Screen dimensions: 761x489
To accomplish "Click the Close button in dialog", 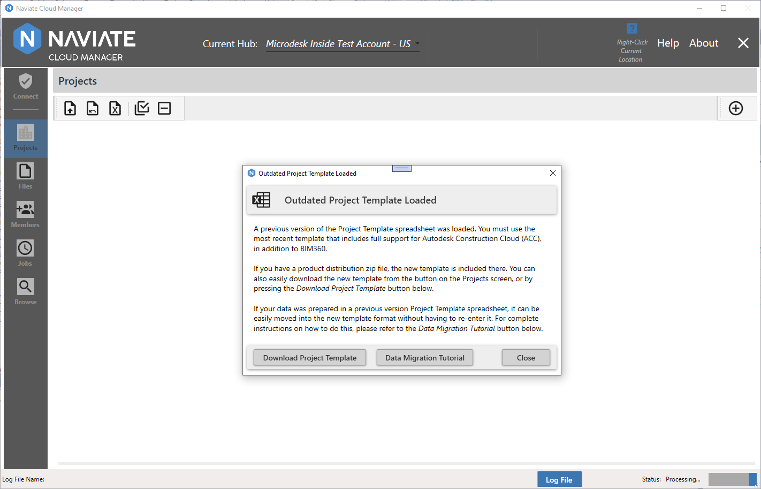I will point(526,358).
